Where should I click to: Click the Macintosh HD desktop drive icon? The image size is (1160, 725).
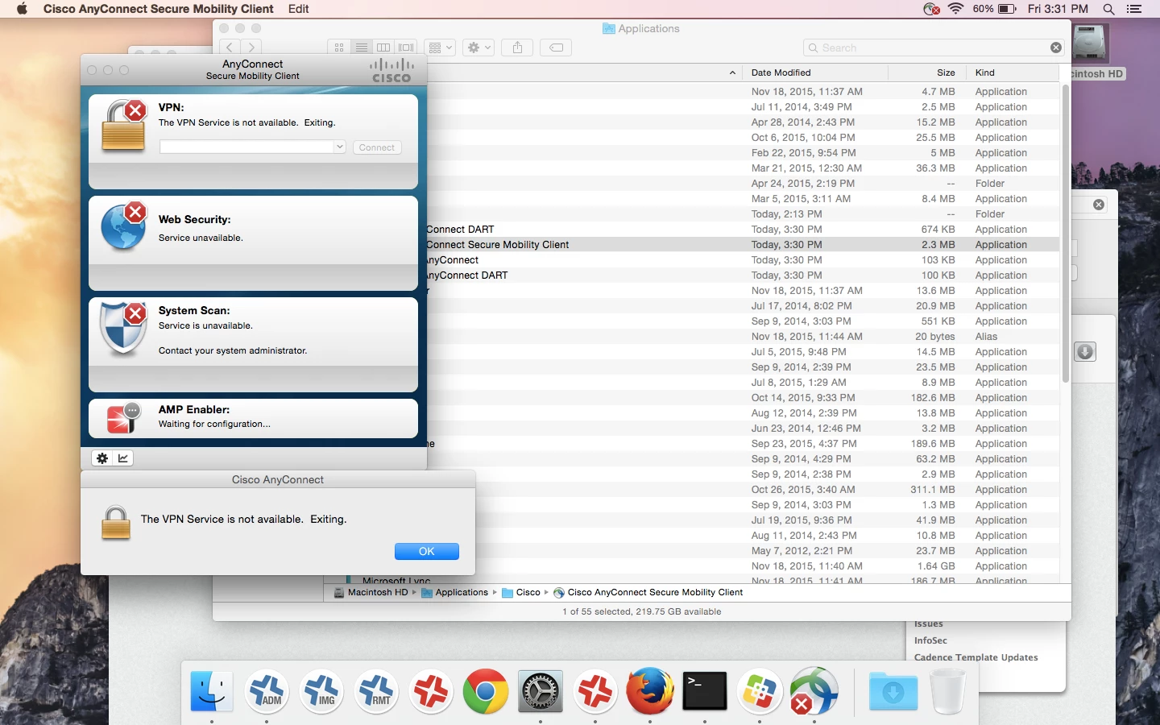[1090, 44]
